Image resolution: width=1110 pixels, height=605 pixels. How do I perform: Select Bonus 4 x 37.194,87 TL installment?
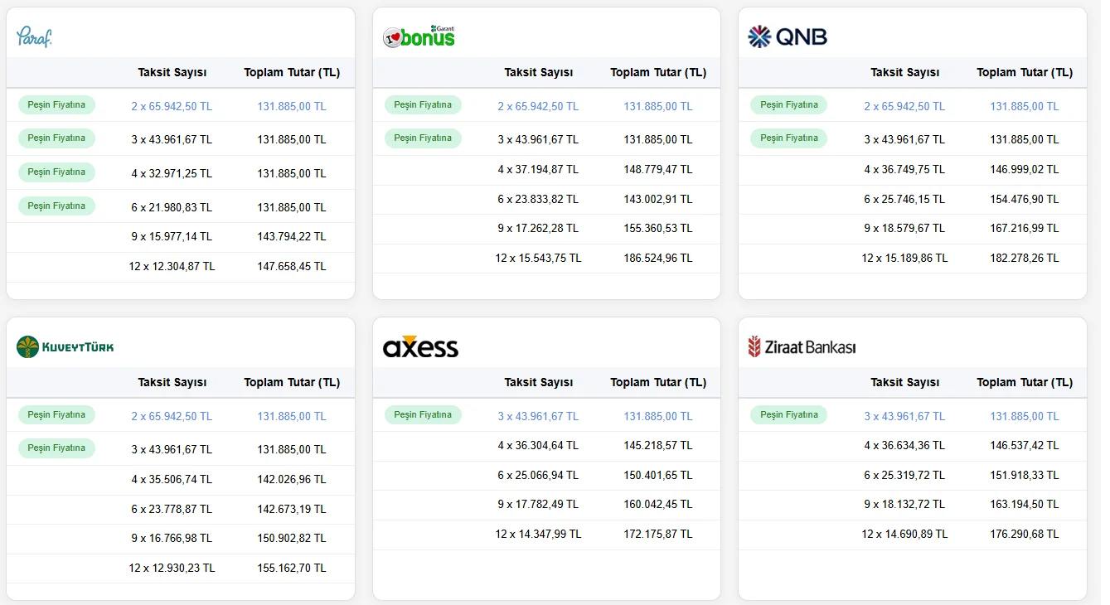tap(538, 169)
